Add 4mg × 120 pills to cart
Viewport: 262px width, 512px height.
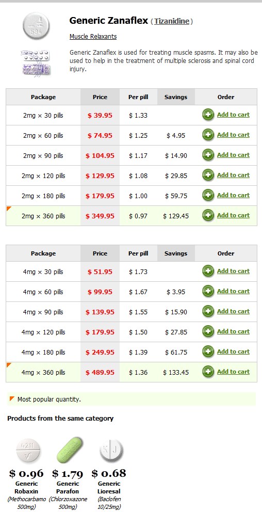[x=233, y=332]
